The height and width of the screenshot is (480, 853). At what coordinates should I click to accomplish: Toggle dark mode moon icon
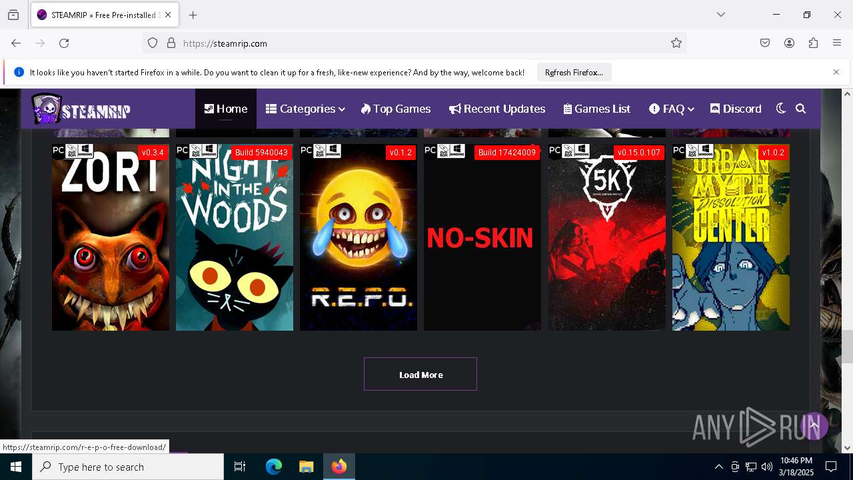pyautogui.click(x=781, y=109)
